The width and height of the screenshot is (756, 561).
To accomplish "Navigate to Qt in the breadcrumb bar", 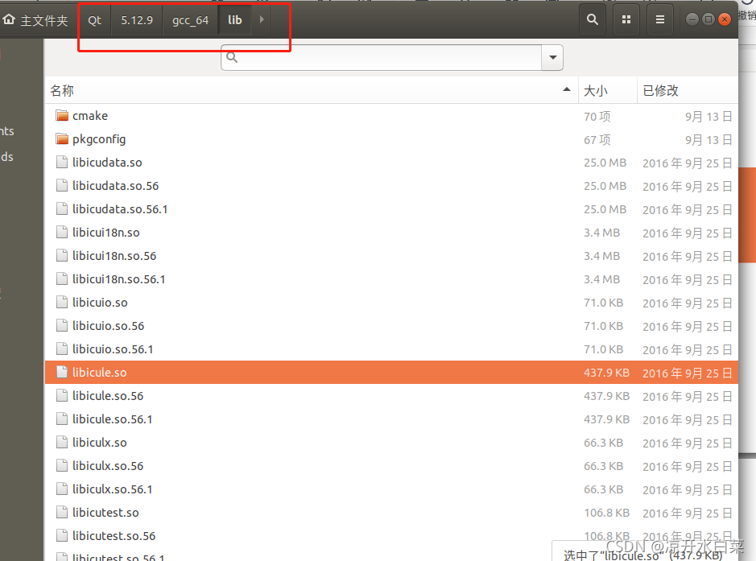I will tap(93, 20).
